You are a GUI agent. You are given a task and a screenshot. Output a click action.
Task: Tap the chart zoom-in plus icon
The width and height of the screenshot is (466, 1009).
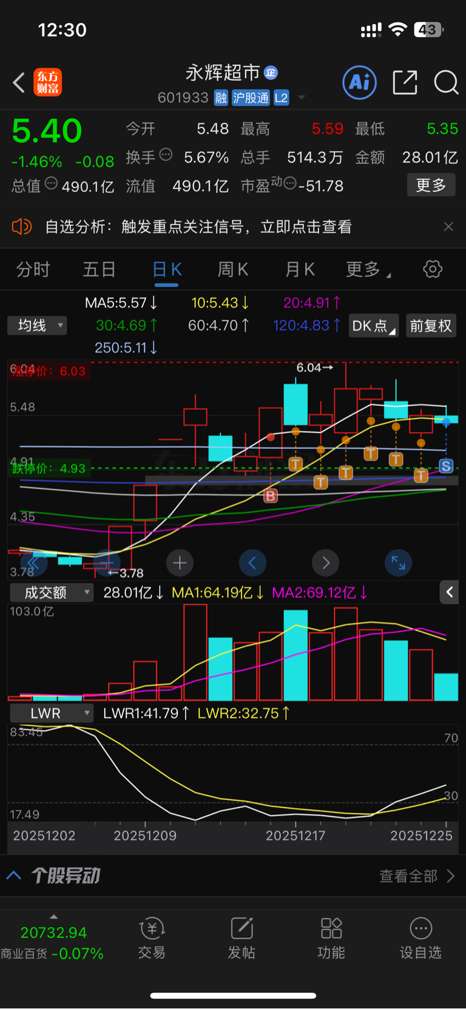coord(180,564)
